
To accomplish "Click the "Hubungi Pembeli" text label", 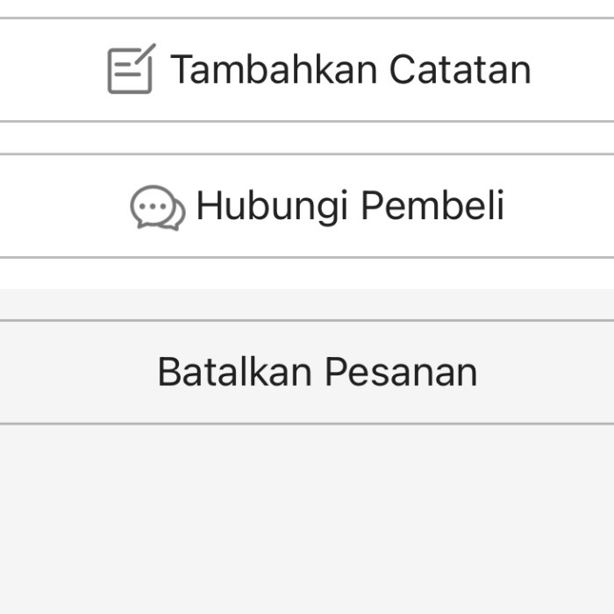I will 350,206.
